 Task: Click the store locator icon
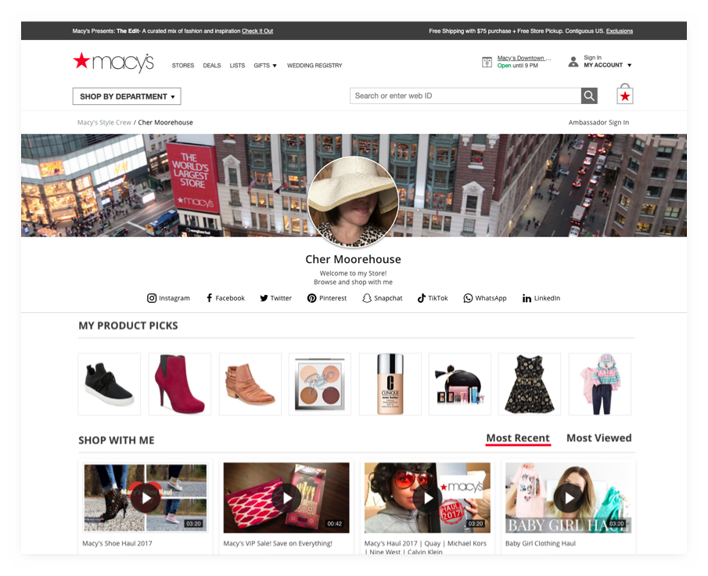coord(487,62)
